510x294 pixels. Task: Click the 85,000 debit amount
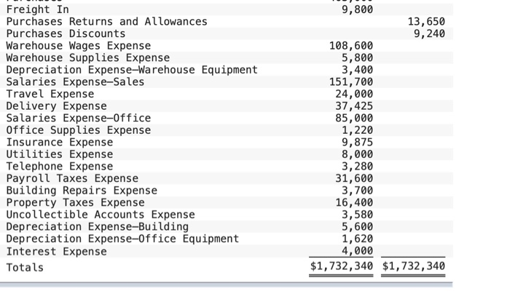click(x=354, y=118)
